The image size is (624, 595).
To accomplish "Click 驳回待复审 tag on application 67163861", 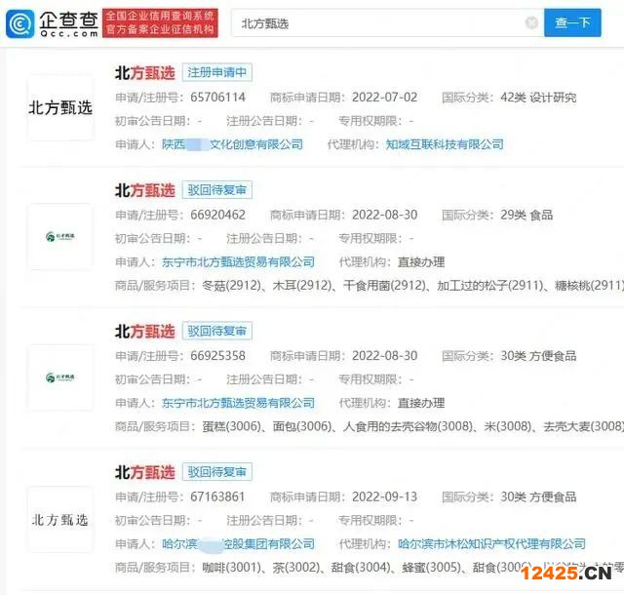I will (216, 472).
